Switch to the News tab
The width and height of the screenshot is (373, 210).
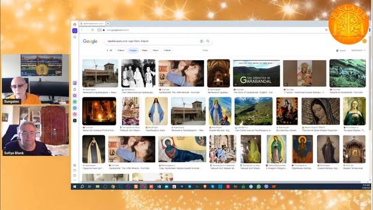tap(156, 50)
